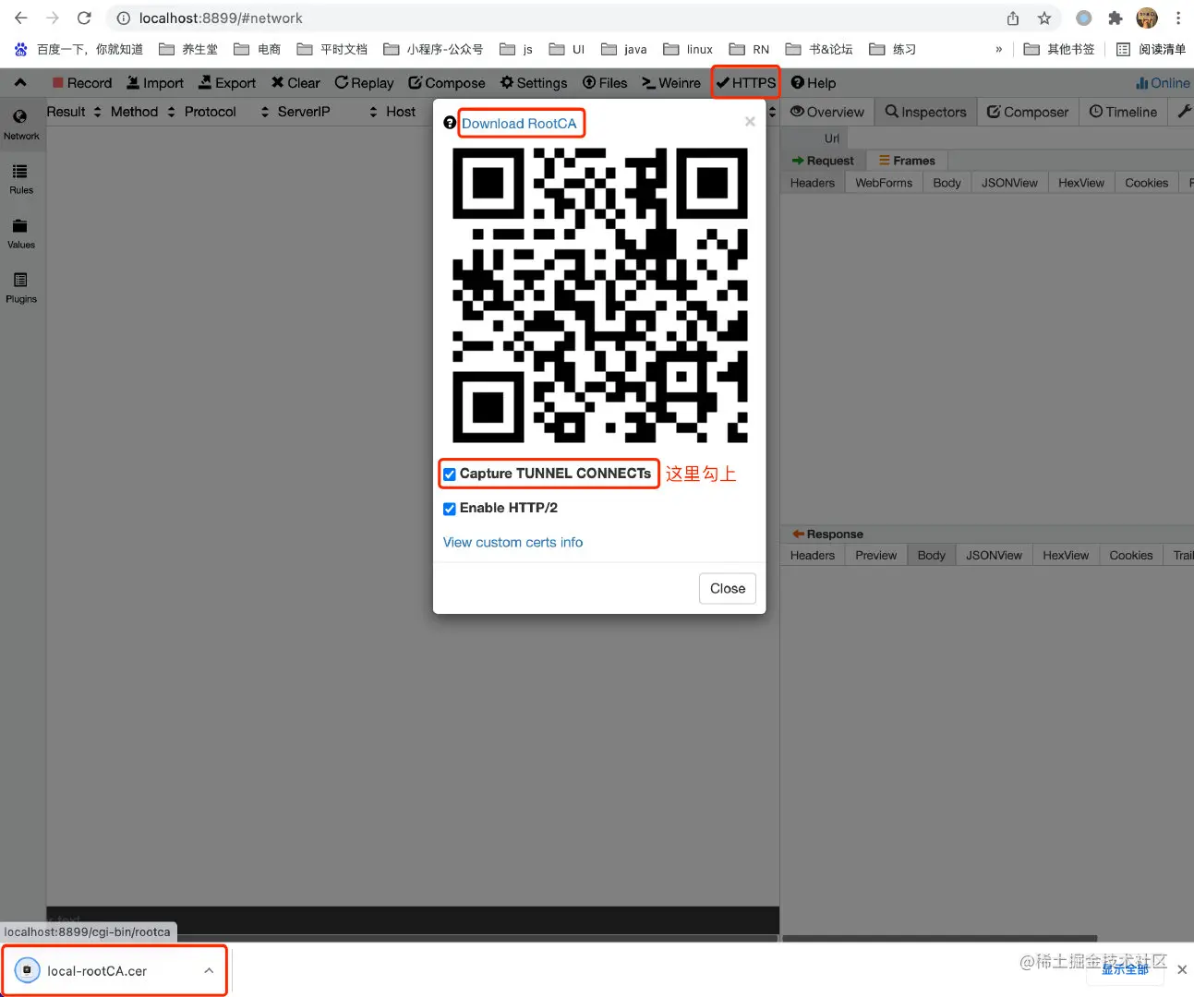Click the help question icon beside Download RootCA
Viewport: 1194px width, 997px height.
tap(450, 123)
